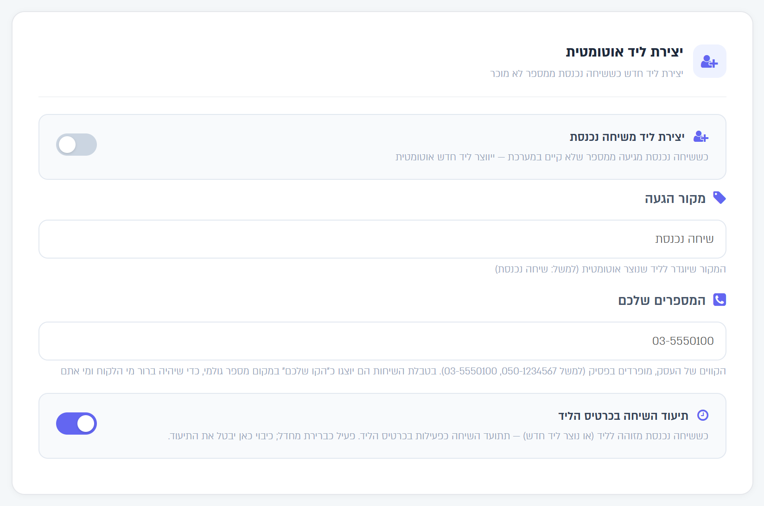Click the description beginning כששיחה נכנסת מגיעה ממספר
The width and height of the screenshot is (764, 506).
tap(552, 157)
